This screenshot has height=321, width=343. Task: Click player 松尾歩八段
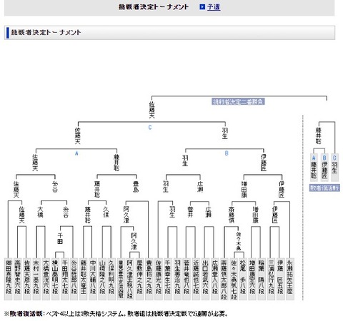coord(243,279)
